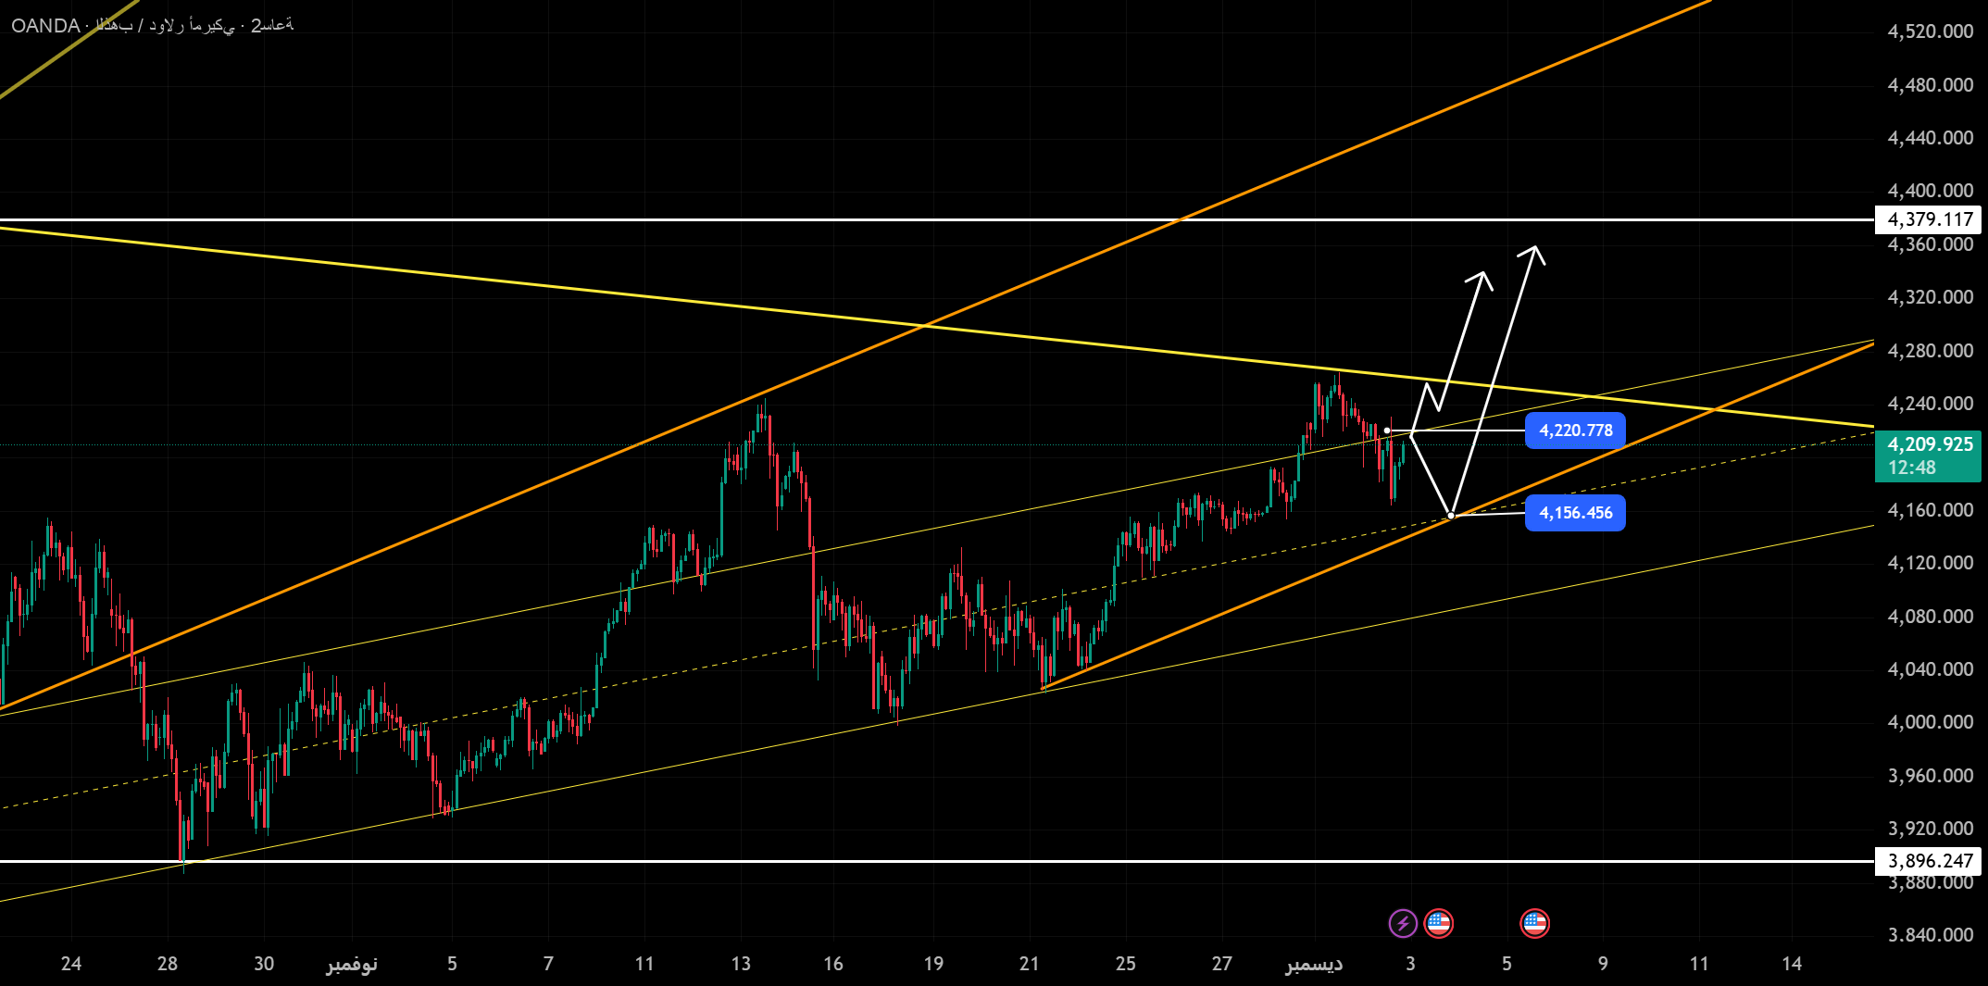The image size is (1988, 986).
Task: Click the green current price label 4,209.925
Action: click(x=1930, y=444)
